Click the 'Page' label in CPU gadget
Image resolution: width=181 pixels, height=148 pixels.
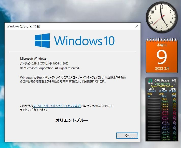(164, 99)
